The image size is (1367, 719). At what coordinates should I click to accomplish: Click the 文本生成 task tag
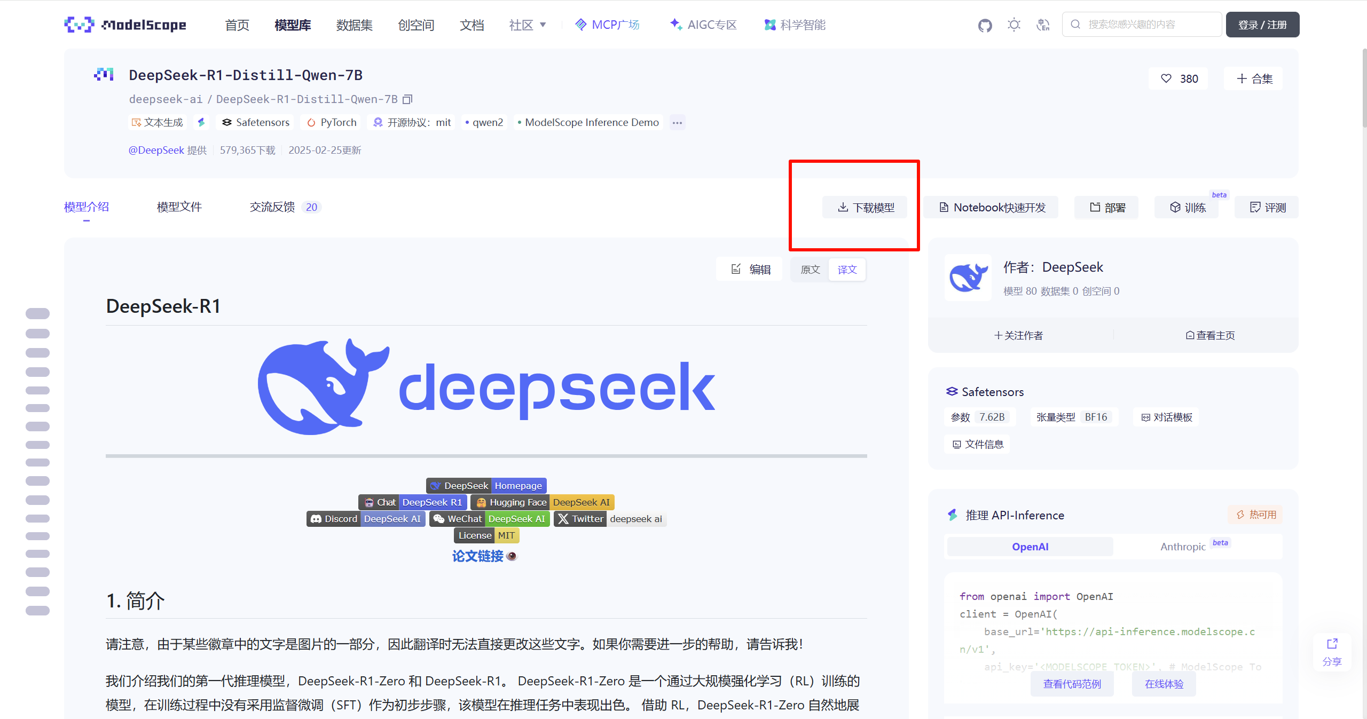pyautogui.click(x=158, y=122)
